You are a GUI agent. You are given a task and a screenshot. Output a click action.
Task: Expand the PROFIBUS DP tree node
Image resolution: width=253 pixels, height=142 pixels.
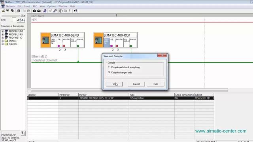pos(3,31)
